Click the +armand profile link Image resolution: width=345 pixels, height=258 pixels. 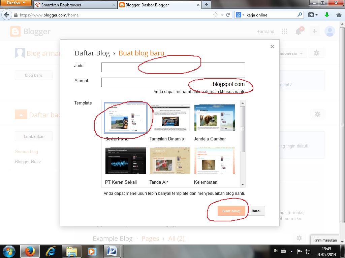coord(265,31)
